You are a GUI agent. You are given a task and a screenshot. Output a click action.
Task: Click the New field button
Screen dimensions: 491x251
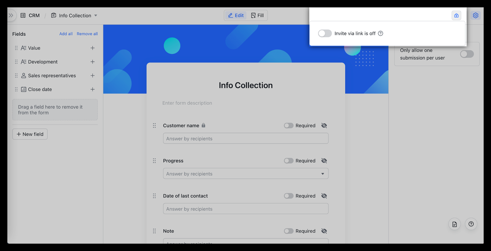tap(30, 134)
